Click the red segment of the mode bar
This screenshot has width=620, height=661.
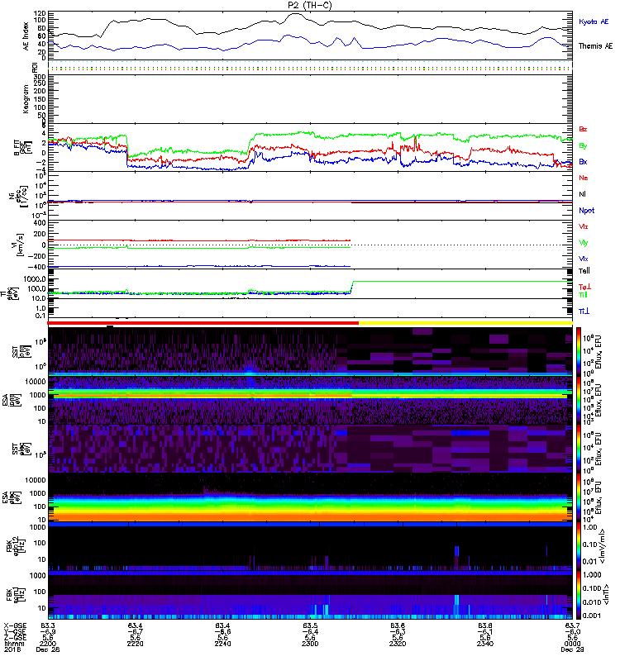click(203, 323)
